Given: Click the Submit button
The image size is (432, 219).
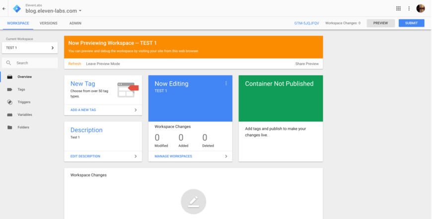Looking at the screenshot, I should tap(411, 23).
